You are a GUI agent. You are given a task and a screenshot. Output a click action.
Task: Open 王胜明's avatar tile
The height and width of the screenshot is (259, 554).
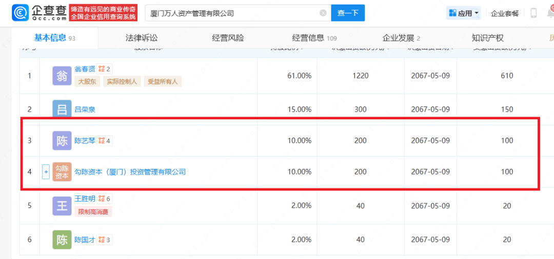pos(62,205)
